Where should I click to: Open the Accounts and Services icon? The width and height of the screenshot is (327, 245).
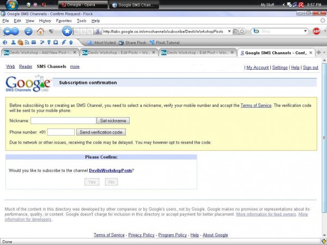point(49,42)
